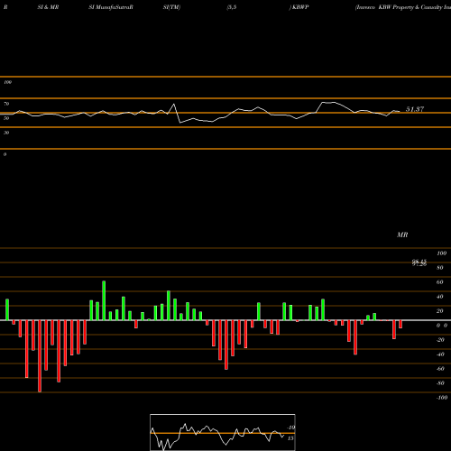451x451 pixels.
Task: Click the '0 0' MR zero-line label
Action: click(442, 326)
